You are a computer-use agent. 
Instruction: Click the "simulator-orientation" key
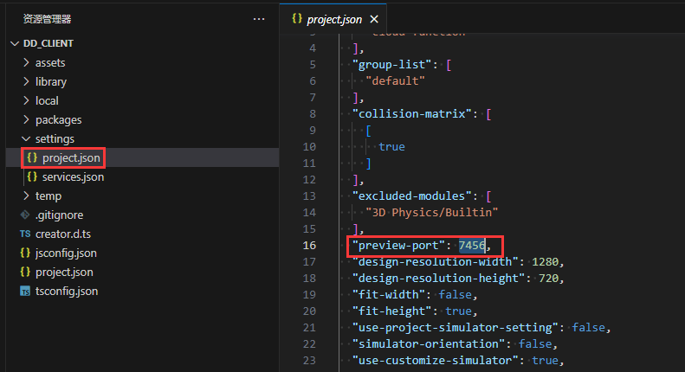tap(429, 344)
